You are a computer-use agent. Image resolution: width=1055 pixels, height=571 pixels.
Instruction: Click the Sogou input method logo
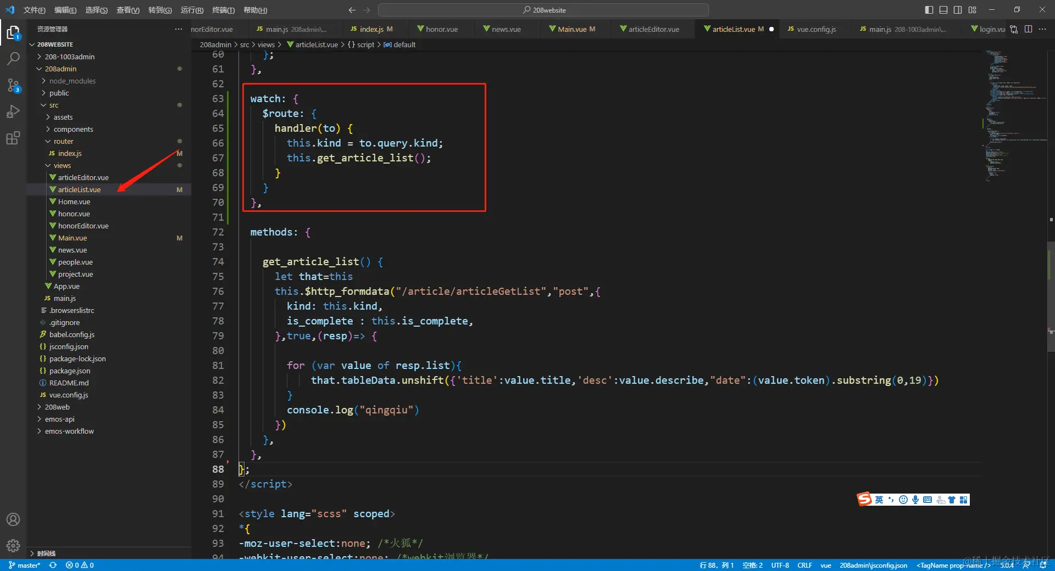tap(864, 499)
